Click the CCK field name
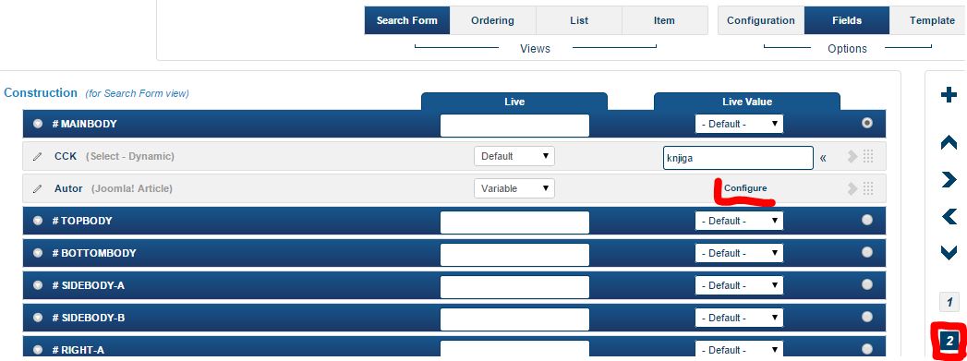This screenshot has width=967, height=361. tap(66, 156)
